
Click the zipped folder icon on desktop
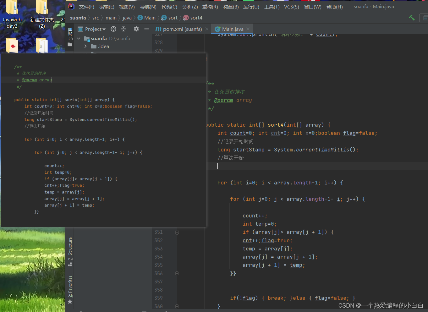(x=41, y=46)
